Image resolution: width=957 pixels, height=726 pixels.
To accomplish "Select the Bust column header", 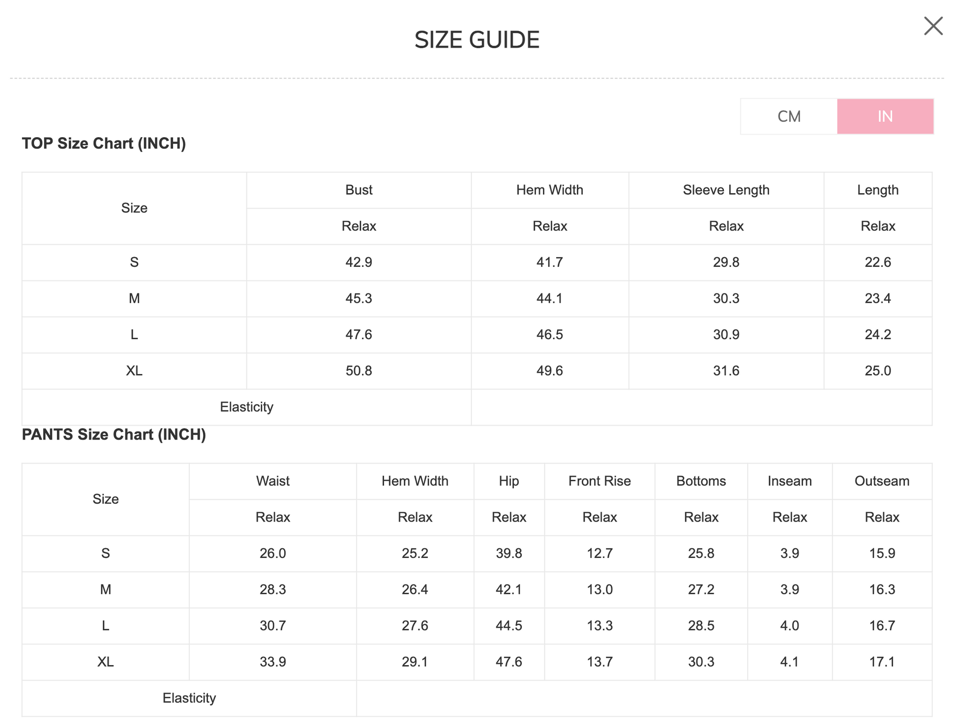I will 359,190.
